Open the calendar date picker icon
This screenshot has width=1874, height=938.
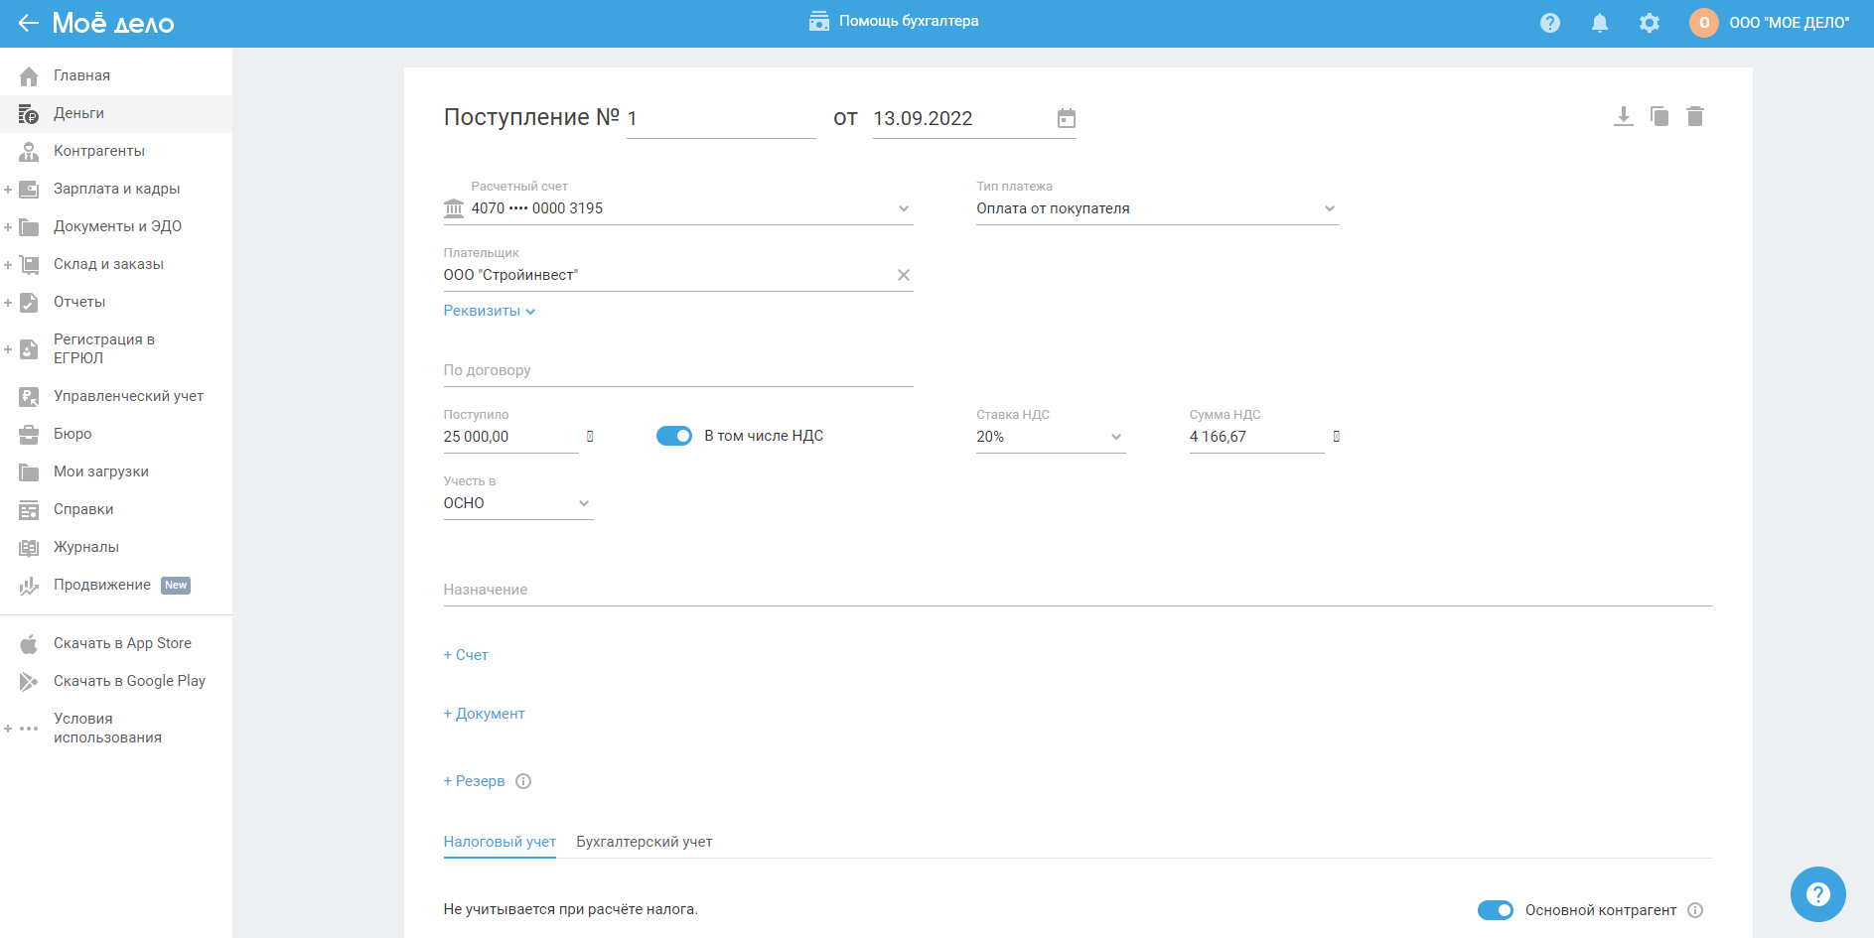(x=1066, y=119)
